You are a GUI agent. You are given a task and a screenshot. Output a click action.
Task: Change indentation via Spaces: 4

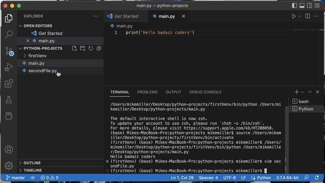[208, 177]
